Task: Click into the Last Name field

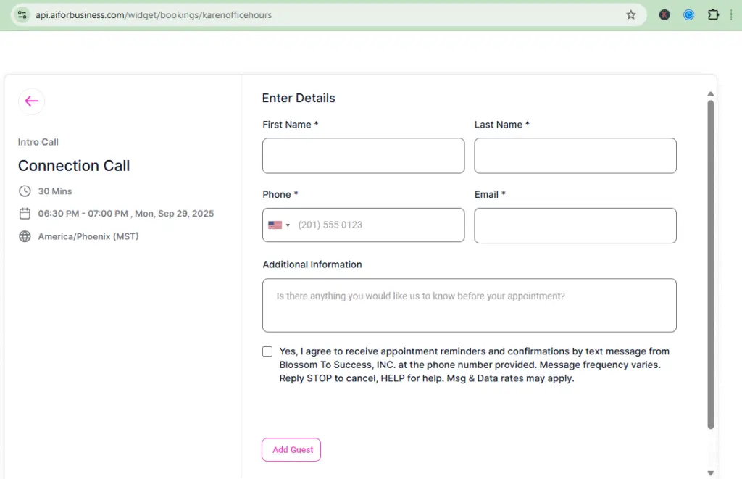Action: [x=575, y=156]
